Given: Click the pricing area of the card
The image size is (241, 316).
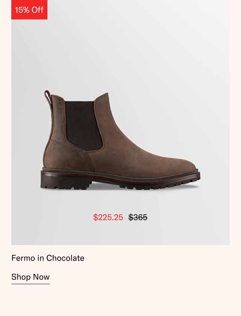Looking at the screenshot, I should coord(120,217).
